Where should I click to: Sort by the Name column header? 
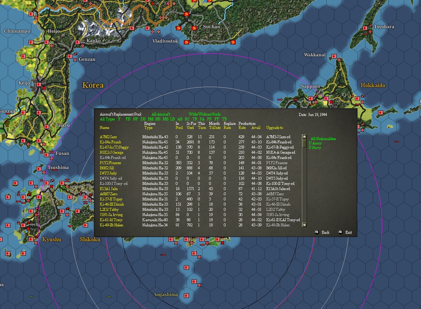[104, 127]
